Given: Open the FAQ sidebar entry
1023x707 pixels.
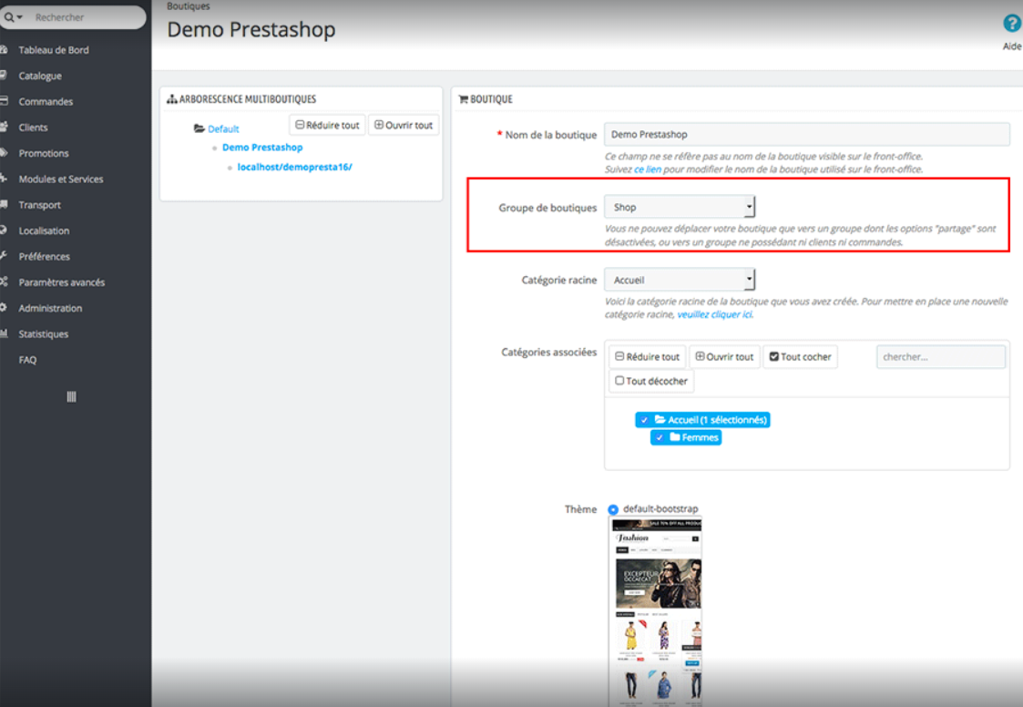Looking at the screenshot, I should (27, 360).
